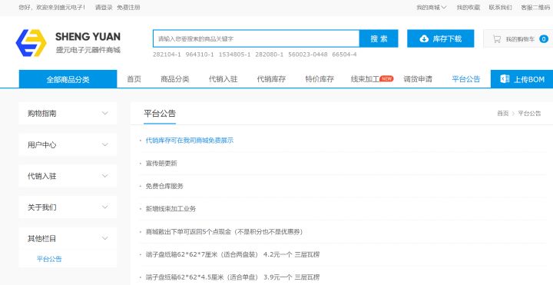Screen dimensions: 553x285
Task: Expand the 代销入驻 sidebar section
Action: (x=68, y=176)
